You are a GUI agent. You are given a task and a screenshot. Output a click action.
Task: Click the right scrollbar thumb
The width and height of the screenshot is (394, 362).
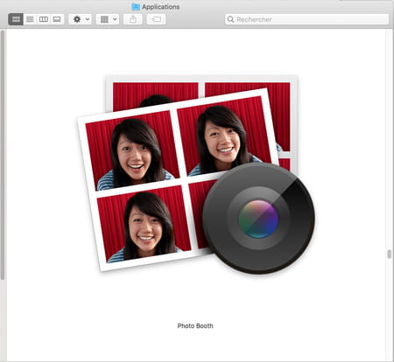point(390,254)
